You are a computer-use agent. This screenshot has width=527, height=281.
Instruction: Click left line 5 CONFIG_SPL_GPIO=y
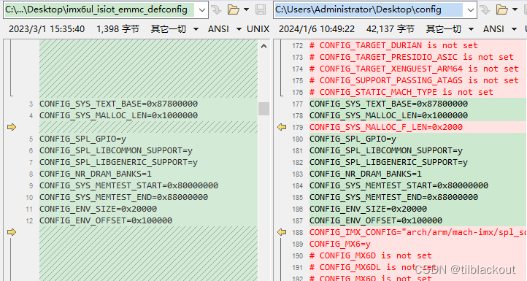pos(82,139)
